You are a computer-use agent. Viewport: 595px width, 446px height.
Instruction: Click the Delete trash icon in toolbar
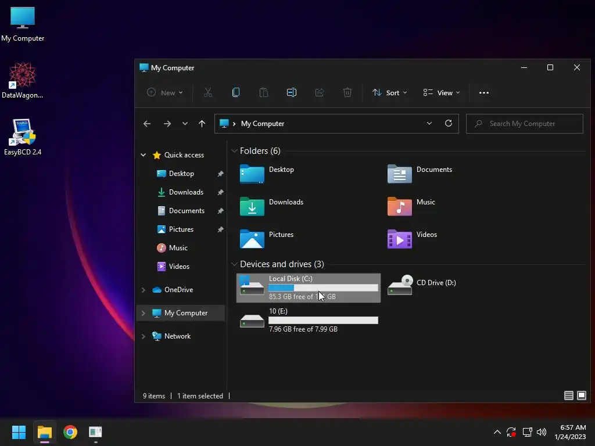tap(347, 92)
